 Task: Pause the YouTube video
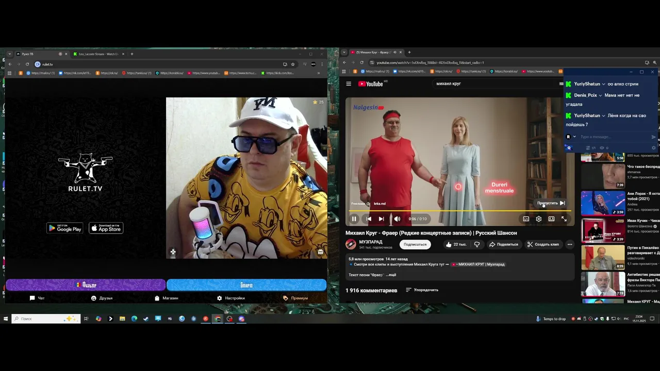click(354, 219)
